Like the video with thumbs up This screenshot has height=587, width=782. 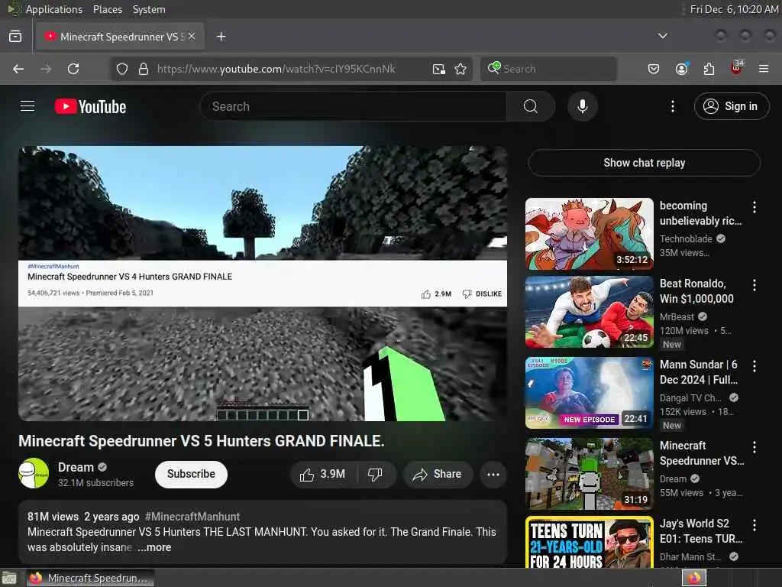[323, 474]
